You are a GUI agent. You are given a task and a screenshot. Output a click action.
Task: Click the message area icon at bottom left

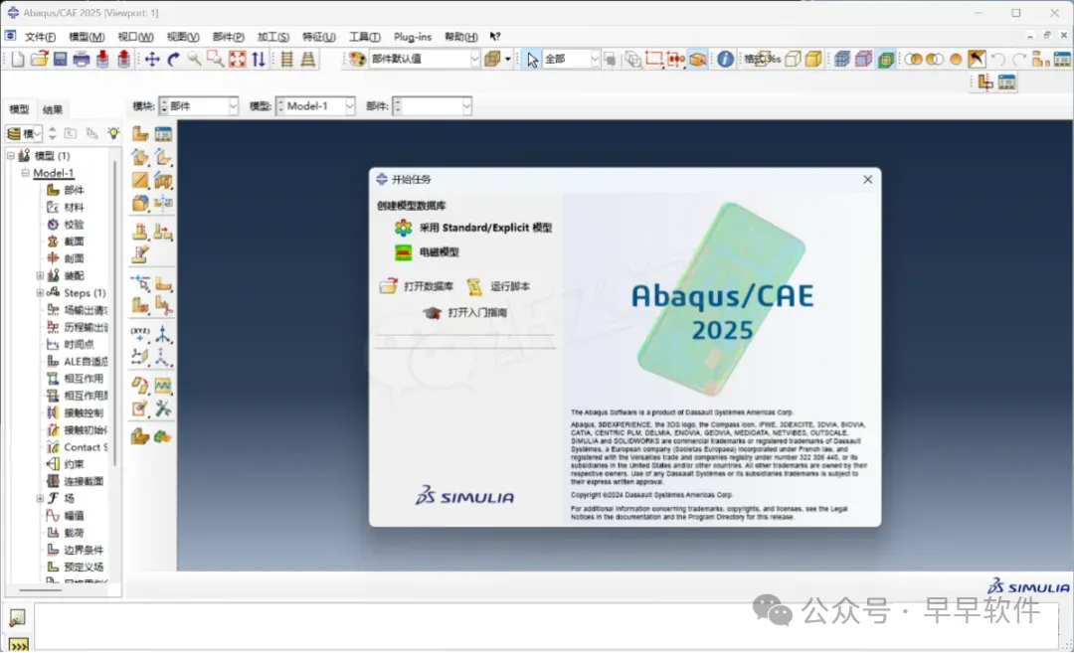(17, 617)
